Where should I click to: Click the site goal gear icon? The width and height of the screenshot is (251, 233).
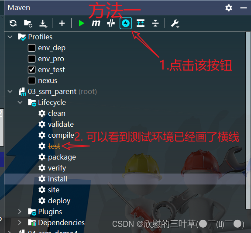click(x=42, y=190)
